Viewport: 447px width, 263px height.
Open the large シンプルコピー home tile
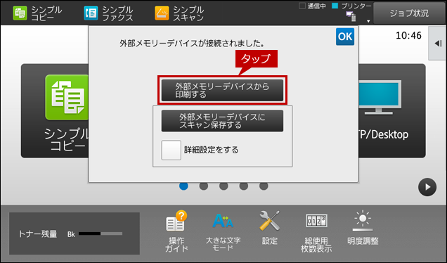pos(55,110)
